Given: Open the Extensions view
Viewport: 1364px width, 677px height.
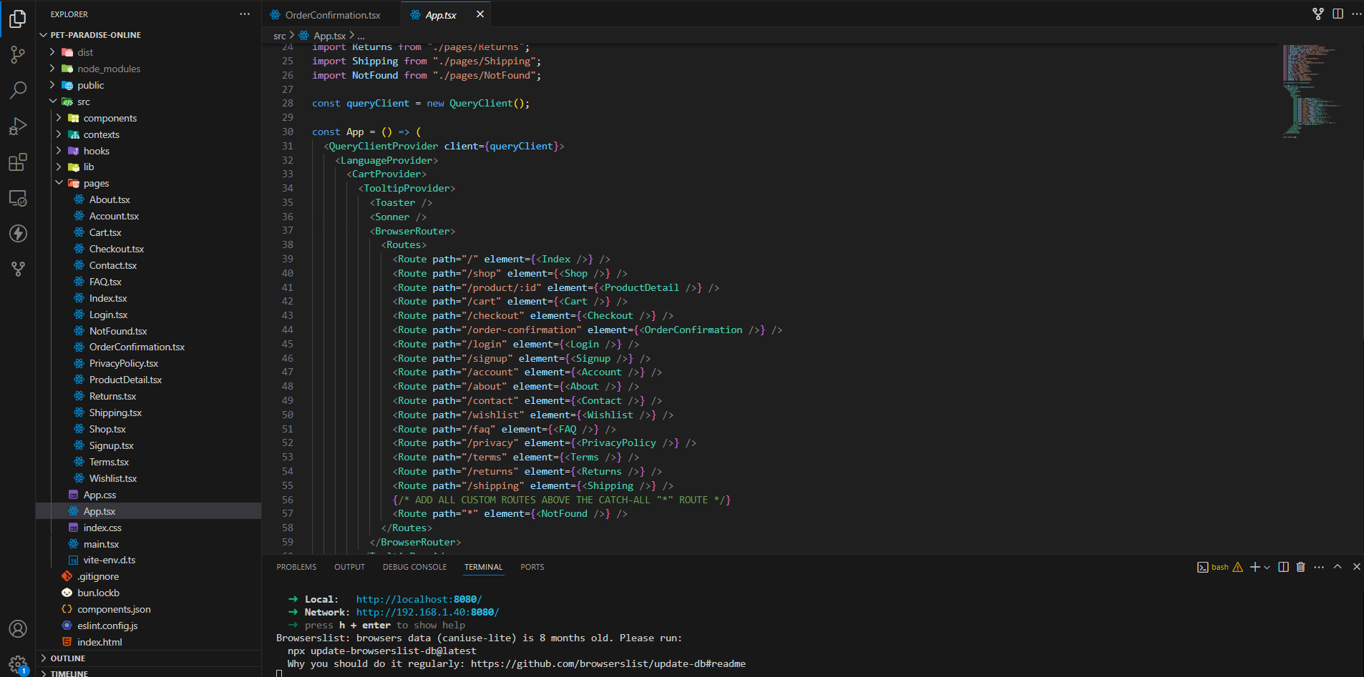Looking at the screenshot, I should (x=18, y=162).
